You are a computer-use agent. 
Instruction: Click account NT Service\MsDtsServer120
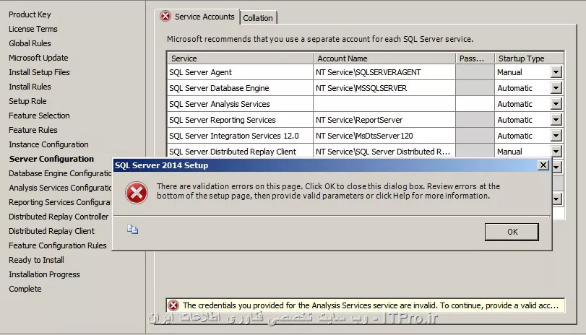pos(364,136)
